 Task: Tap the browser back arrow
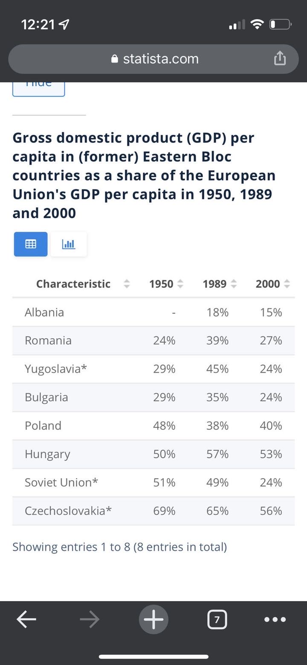click(26, 619)
